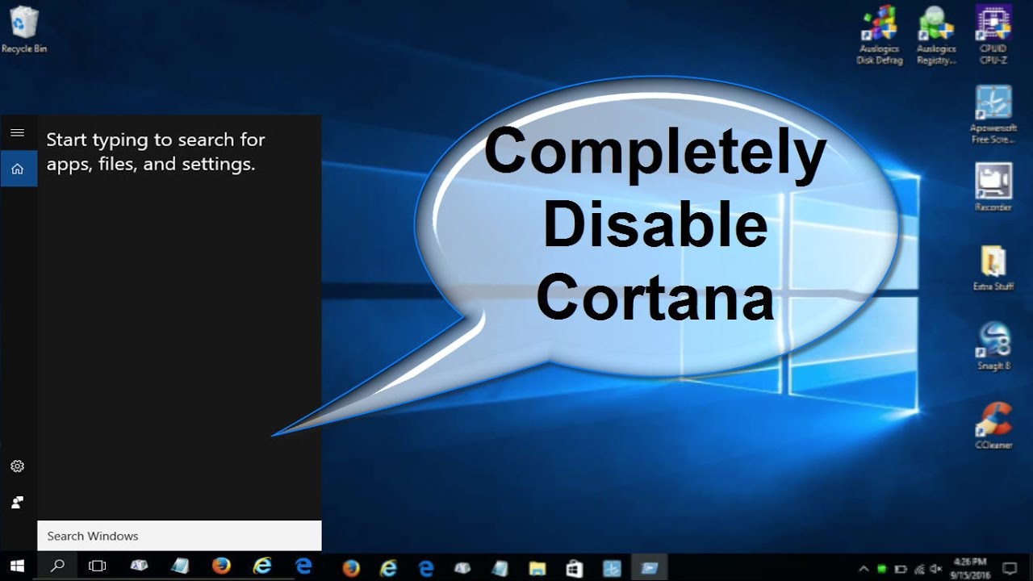The width and height of the screenshot is (1033, 581).
Task: Open CPUID CPU-Z desktop shortcut
Action: 993,35
